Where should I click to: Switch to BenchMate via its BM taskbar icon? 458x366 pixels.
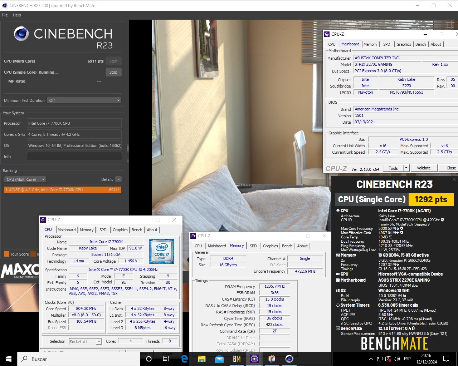click(237, 359)
